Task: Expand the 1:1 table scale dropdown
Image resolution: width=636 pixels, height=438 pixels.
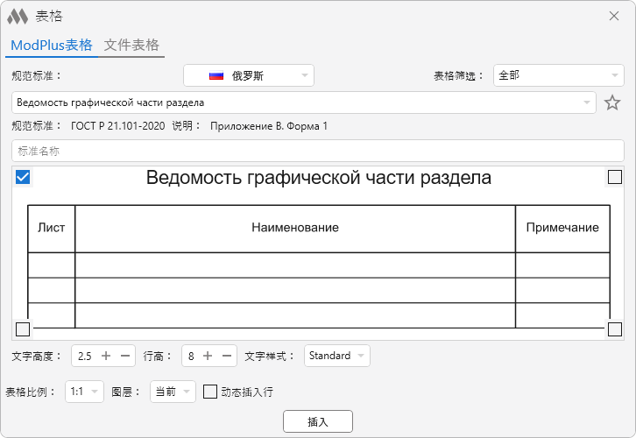Action: click(x=84, y=392)
